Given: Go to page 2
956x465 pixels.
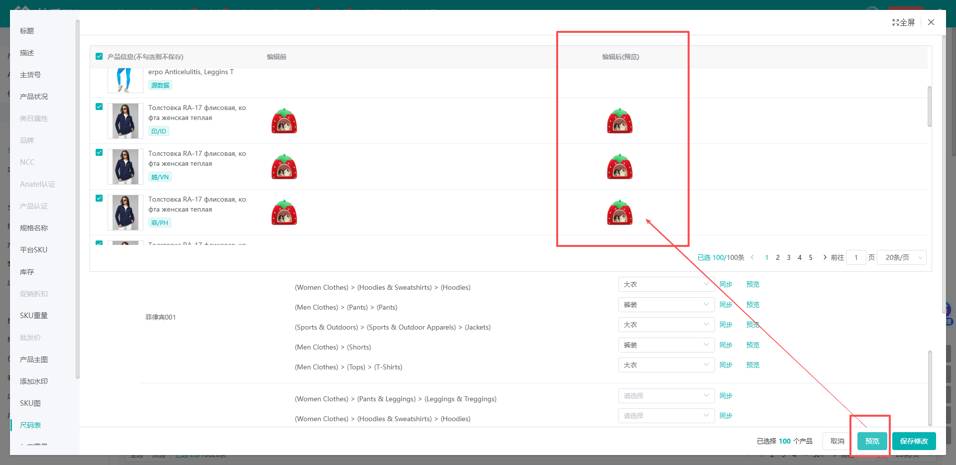Looking at the screenshot, I should click(x=778, y=257).
